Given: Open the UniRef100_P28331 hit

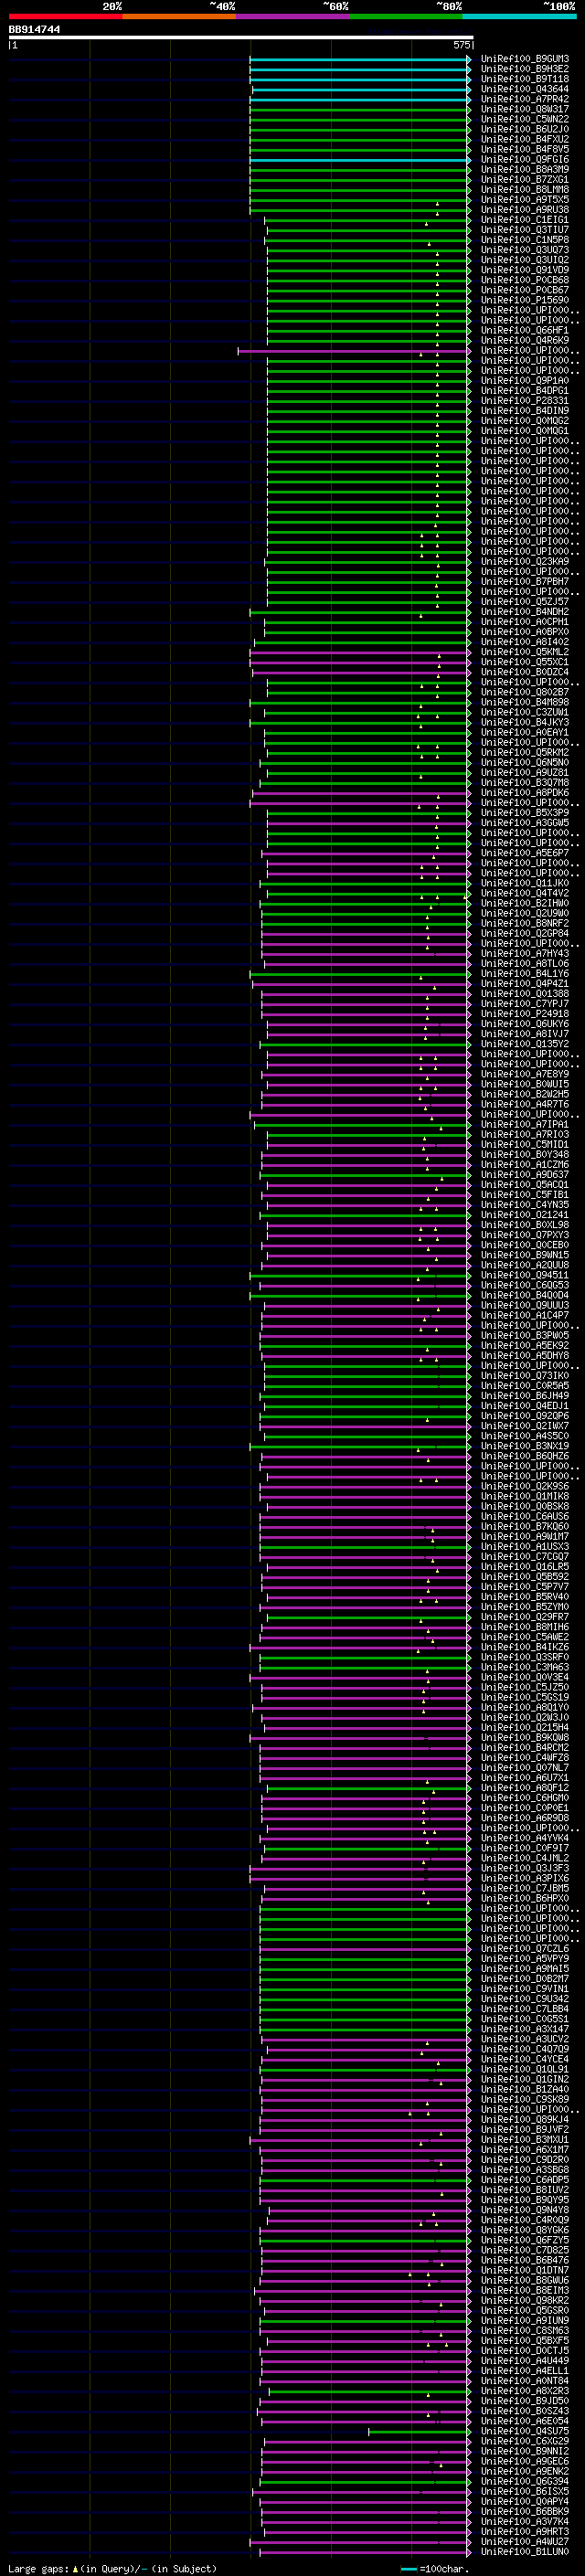Looking at the screenshot, I should (524, 401).
